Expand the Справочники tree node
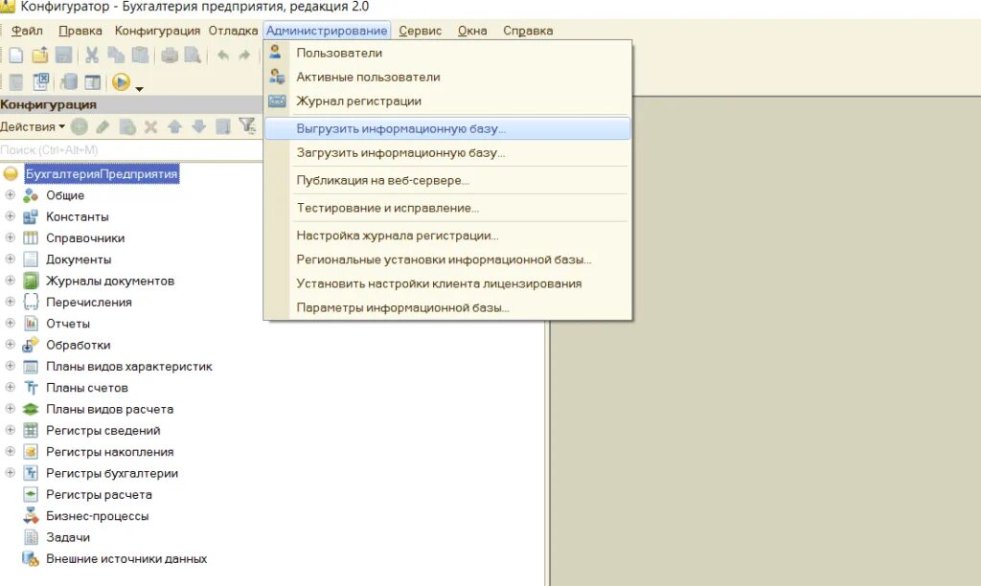The height and width of the screenshot is (586, 981). (10, 237)
